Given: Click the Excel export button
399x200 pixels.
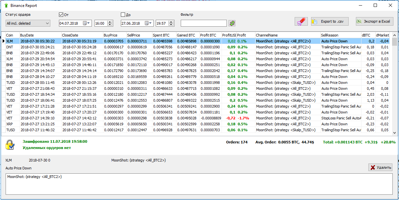Looking at the screenshot, I should (374, 21).
